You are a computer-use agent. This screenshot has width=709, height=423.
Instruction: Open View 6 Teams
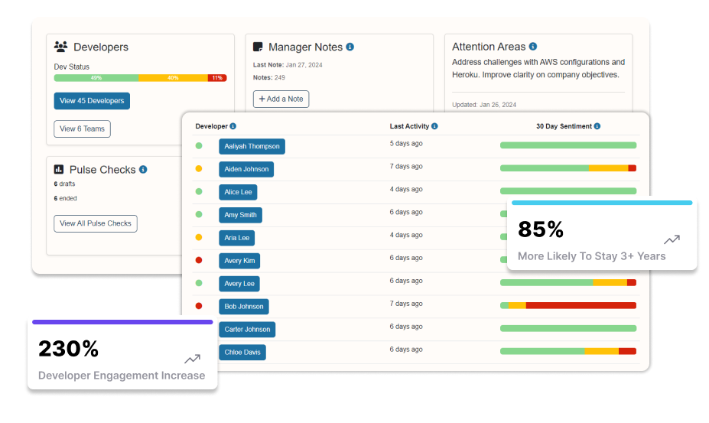click(x=82, y=129)
